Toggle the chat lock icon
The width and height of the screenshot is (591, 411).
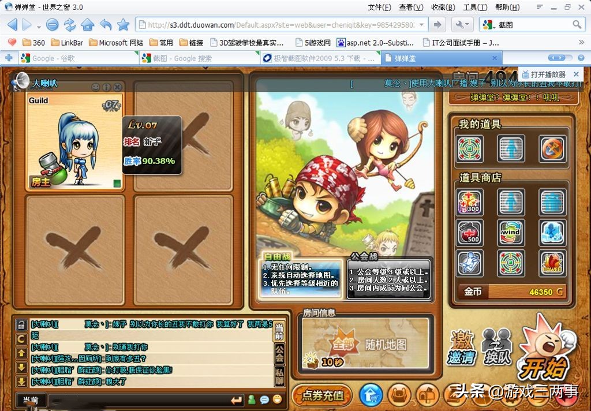coord(21,324)
